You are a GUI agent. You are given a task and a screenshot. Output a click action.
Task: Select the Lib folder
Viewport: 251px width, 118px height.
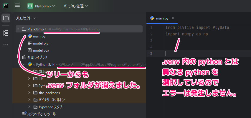point(41,79)
